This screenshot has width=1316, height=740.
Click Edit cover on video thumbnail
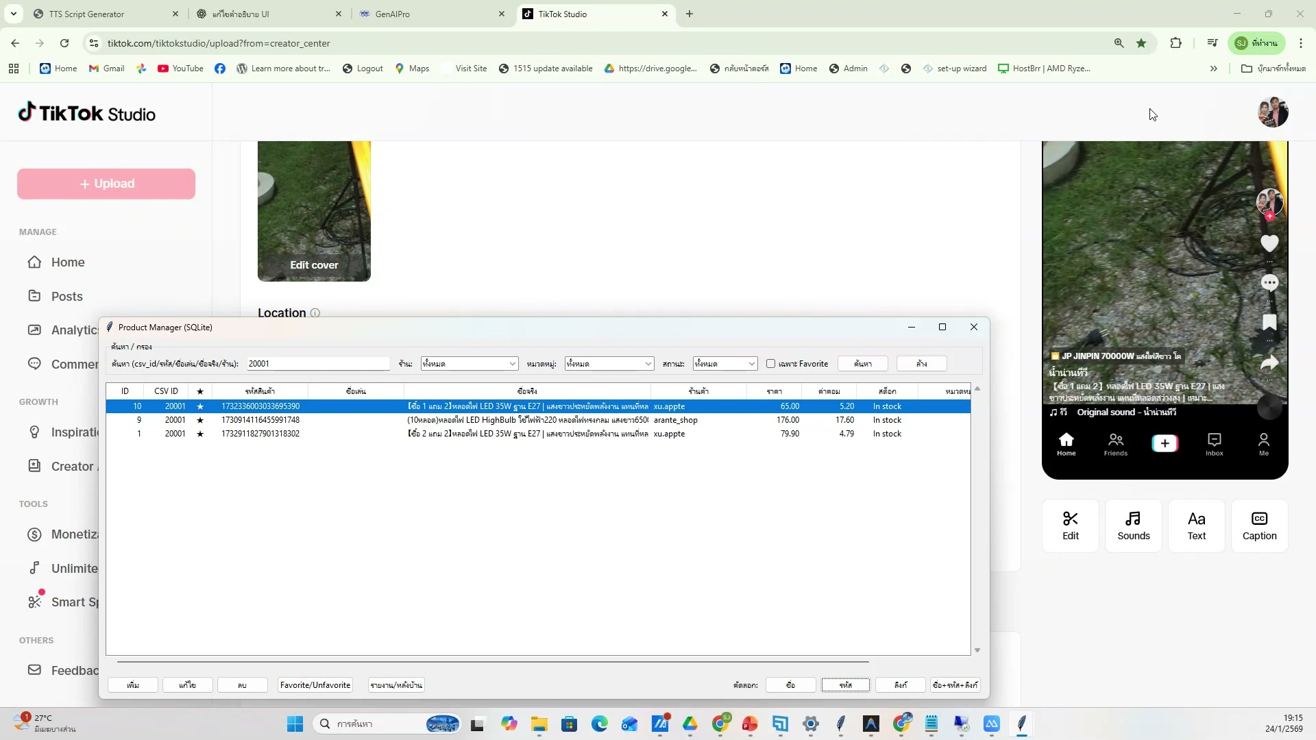pyautogui.click(x=314, y=265)
